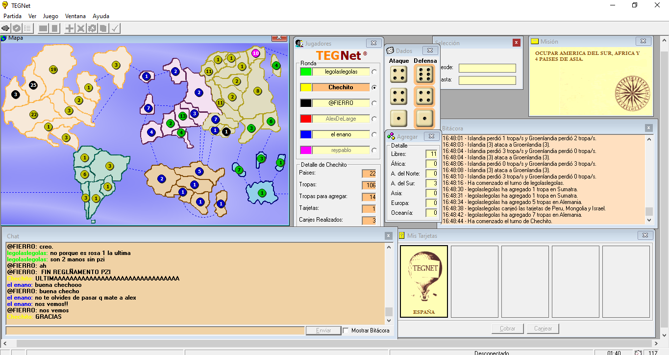The image size is (669, 355).
Task: Click the list toolbar icon
Action: click(28, 28)
